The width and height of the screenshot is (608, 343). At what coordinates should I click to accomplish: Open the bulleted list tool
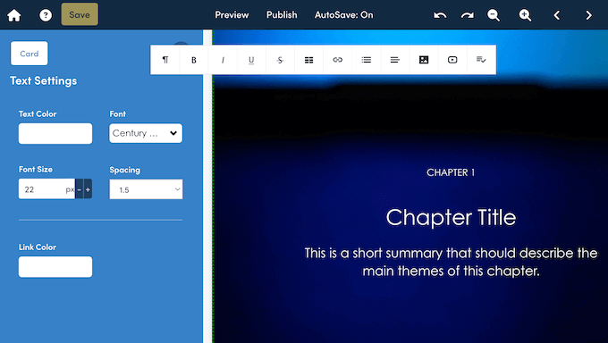(366, 60)
